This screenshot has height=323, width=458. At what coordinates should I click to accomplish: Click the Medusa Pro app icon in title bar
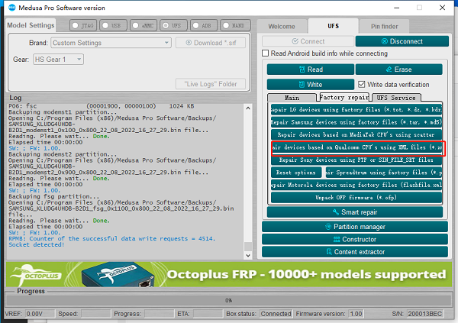(12, 8)
